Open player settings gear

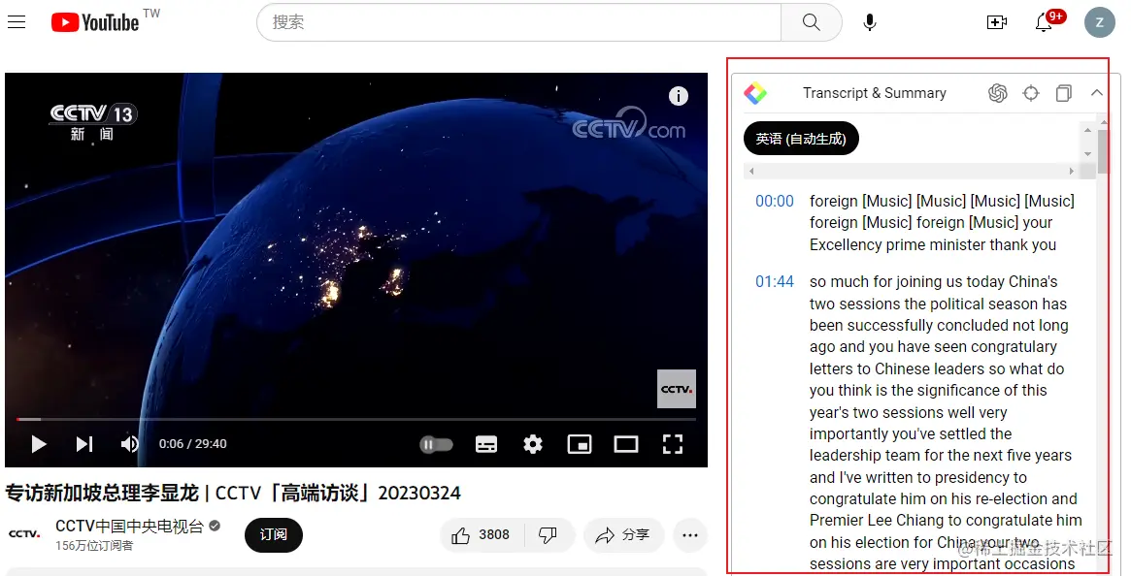pos(532,444)
